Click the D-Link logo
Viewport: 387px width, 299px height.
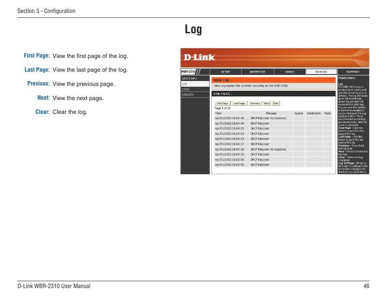tap(200, 57)
